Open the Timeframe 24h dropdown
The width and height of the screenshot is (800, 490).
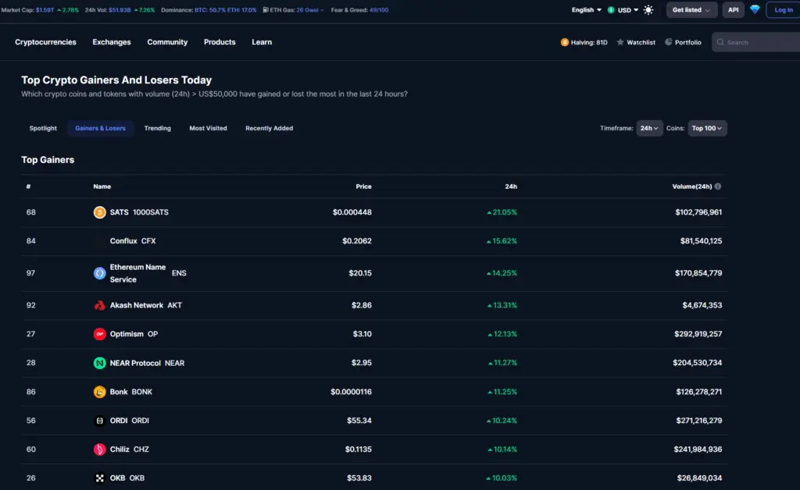tap(649, 129)
